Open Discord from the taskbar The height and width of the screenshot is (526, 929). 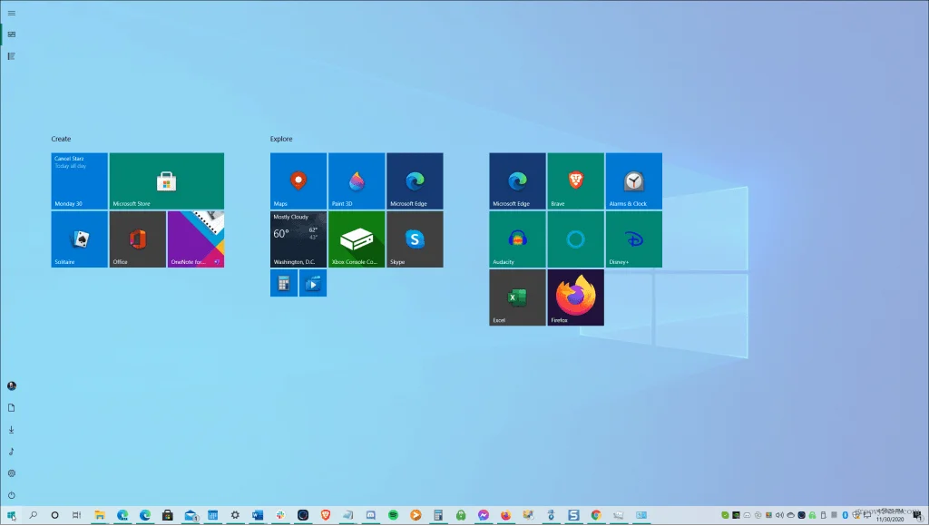[370, 515]
